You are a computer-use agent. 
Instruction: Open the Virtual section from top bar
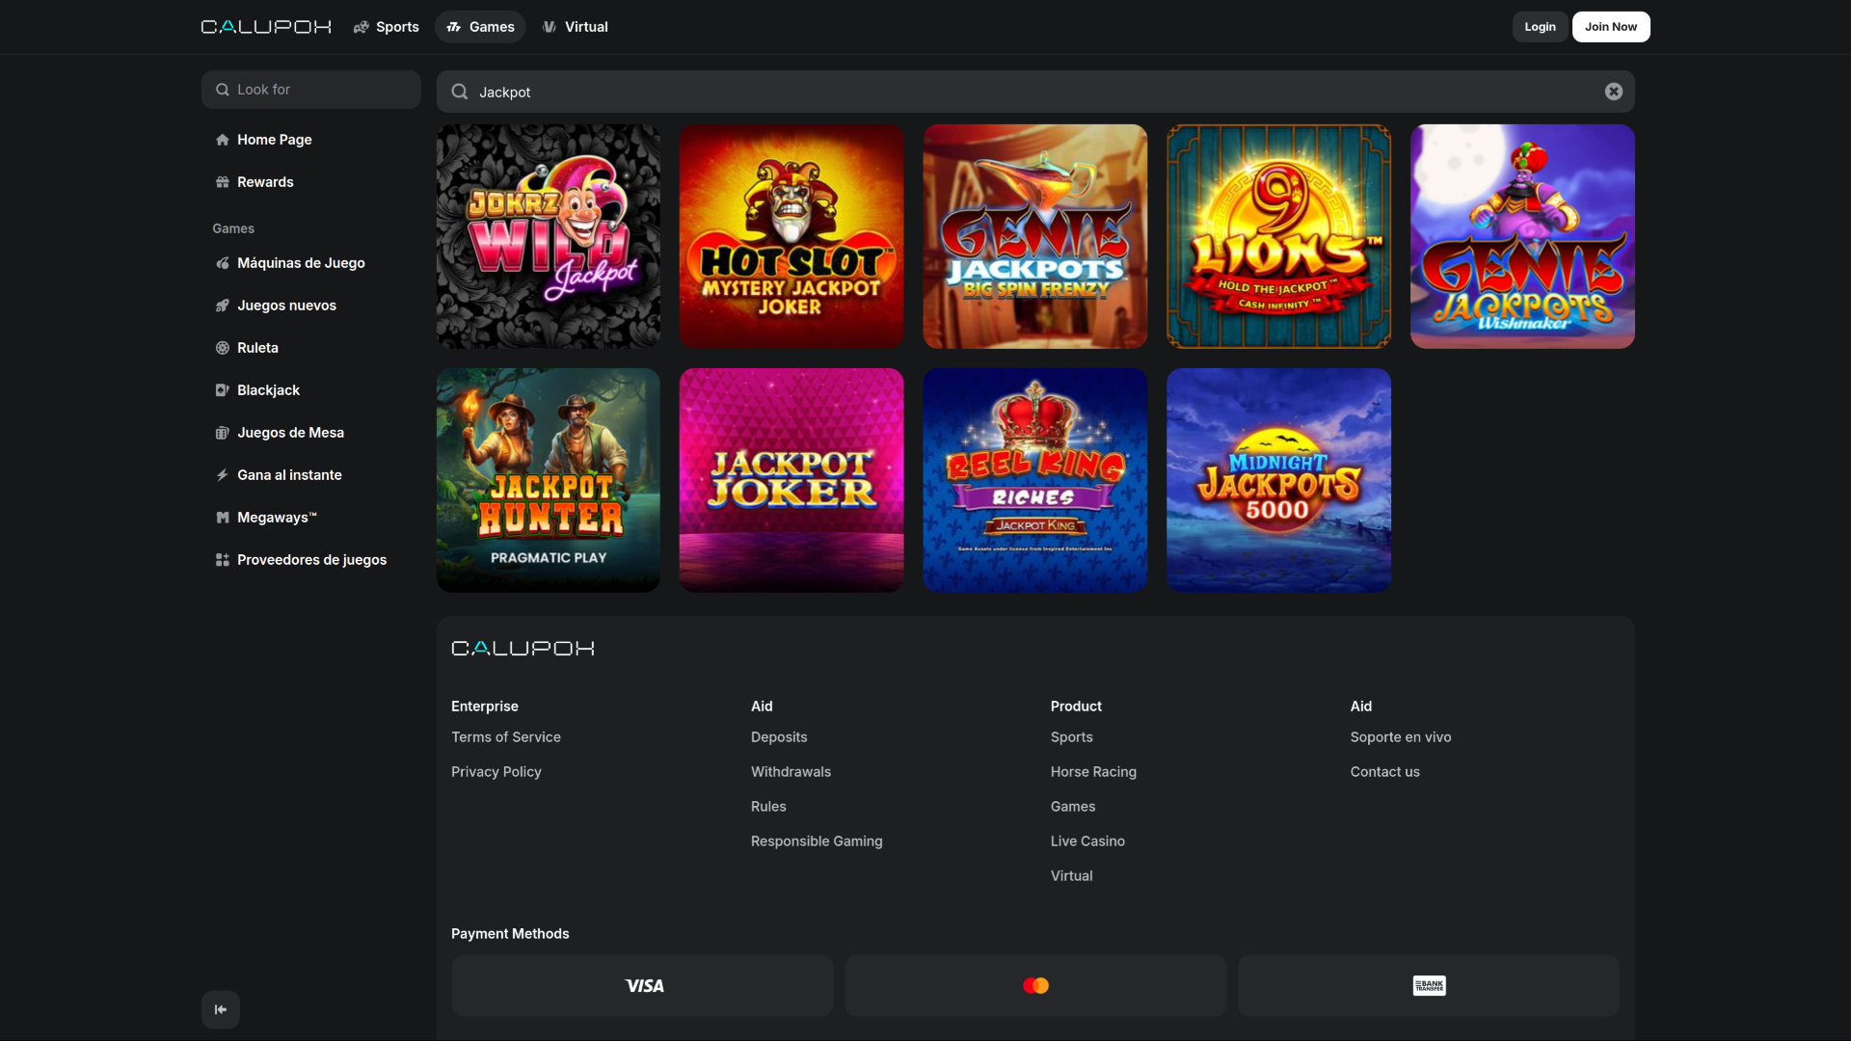(x=575, y=27)
